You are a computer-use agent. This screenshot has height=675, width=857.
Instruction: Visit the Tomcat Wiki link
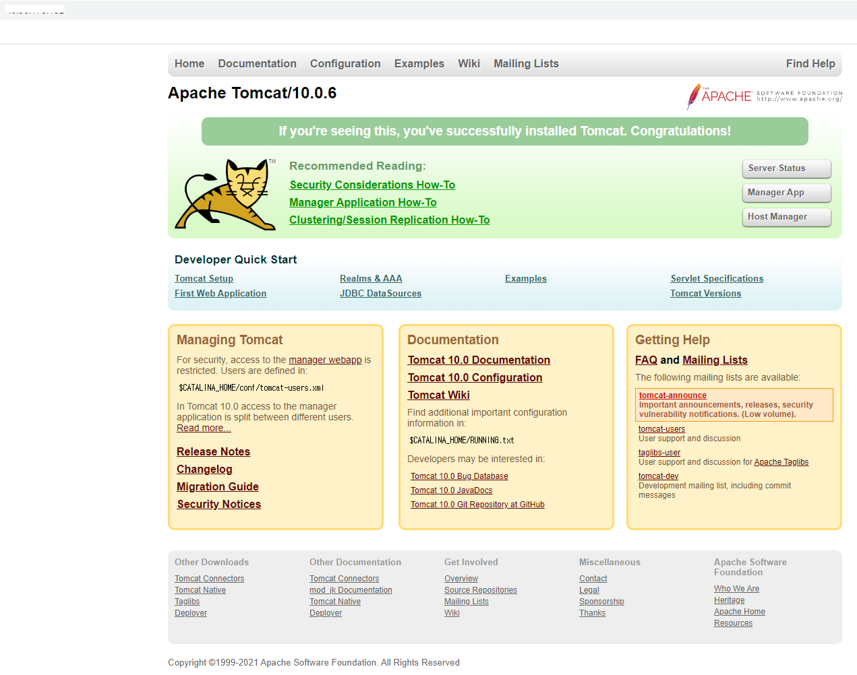coord(438,395)
